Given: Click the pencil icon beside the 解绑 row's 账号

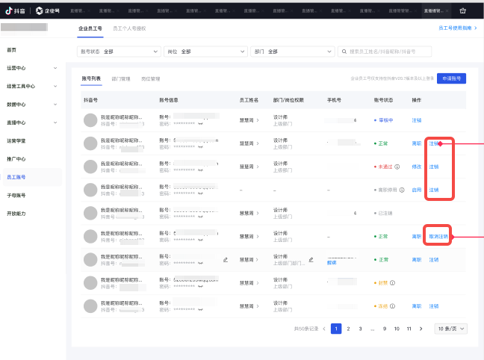Looking at the screenshot, I should coord(226,260).
